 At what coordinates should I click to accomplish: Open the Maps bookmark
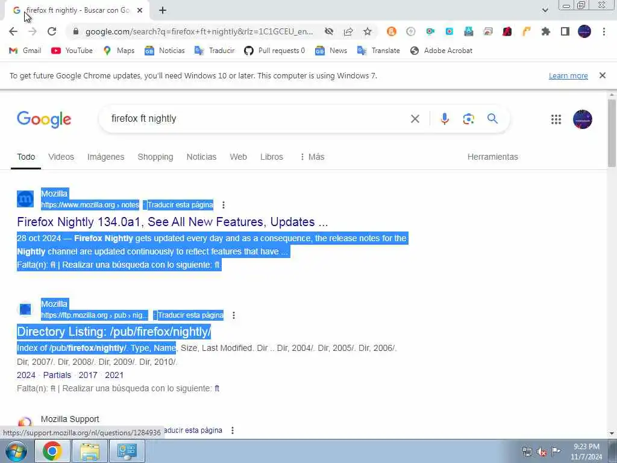119,51
